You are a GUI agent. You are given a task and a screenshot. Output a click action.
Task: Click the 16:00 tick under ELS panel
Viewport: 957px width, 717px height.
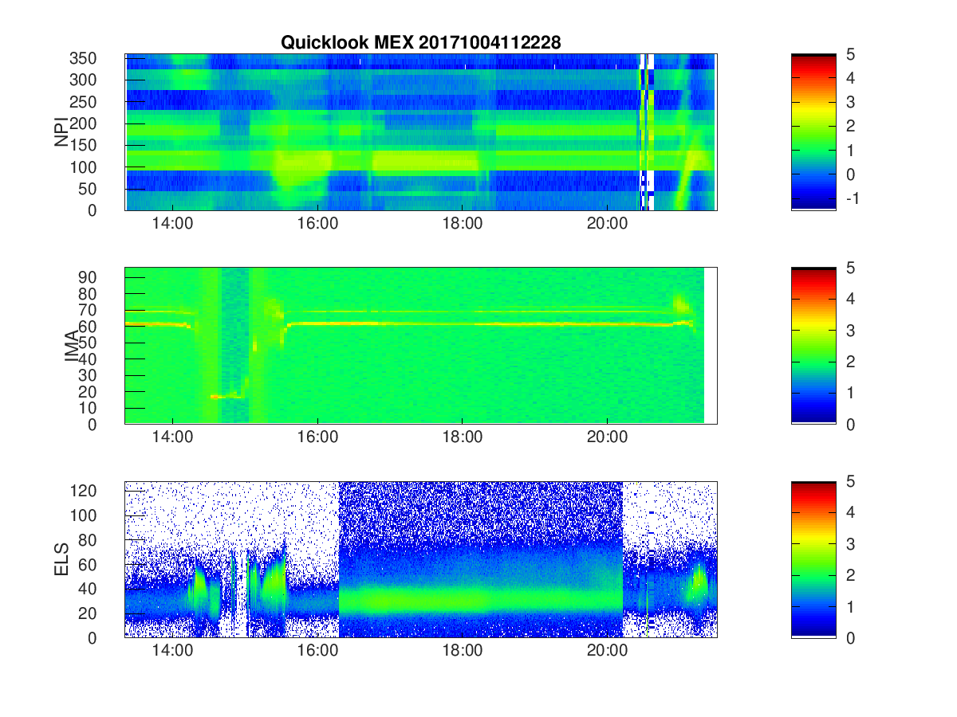317,650
